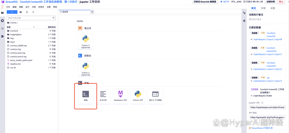Open the 标签页 menu
289x133 pixels.
click(x=41, y=7)
